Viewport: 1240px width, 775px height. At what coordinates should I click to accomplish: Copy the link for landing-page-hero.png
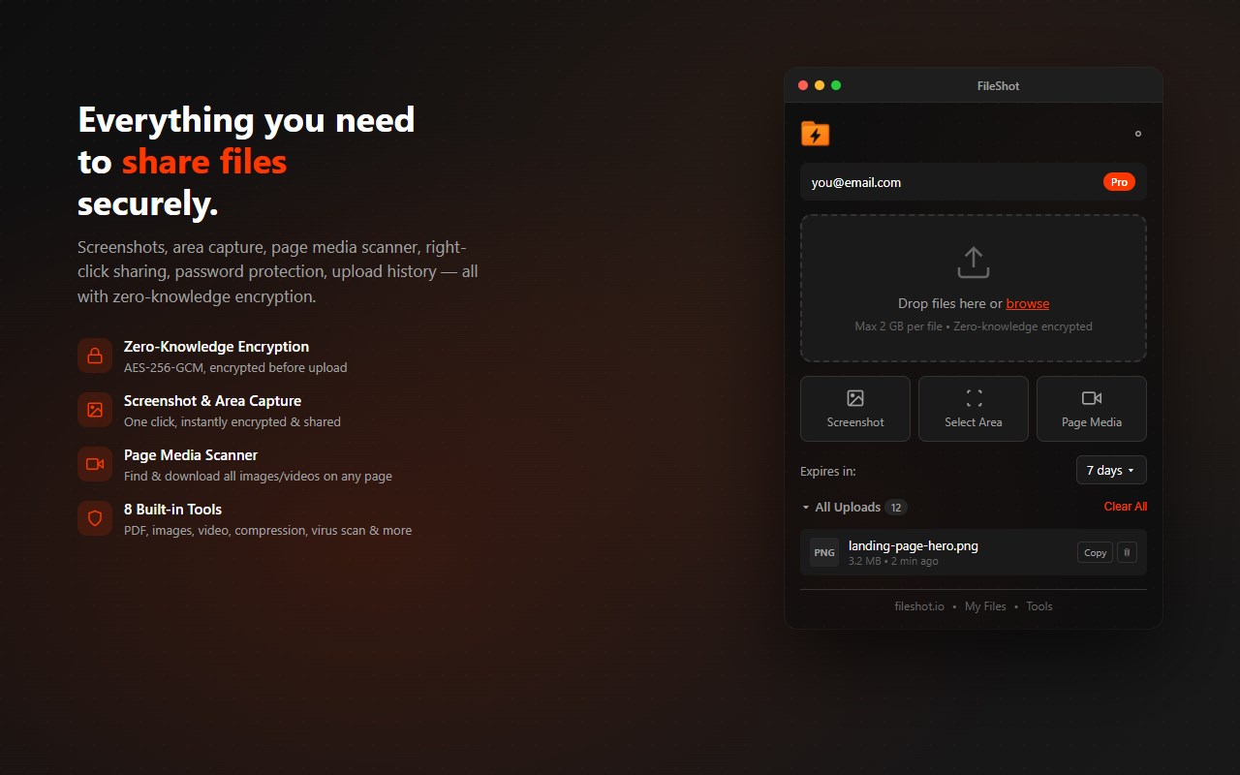coord(1095,552)
